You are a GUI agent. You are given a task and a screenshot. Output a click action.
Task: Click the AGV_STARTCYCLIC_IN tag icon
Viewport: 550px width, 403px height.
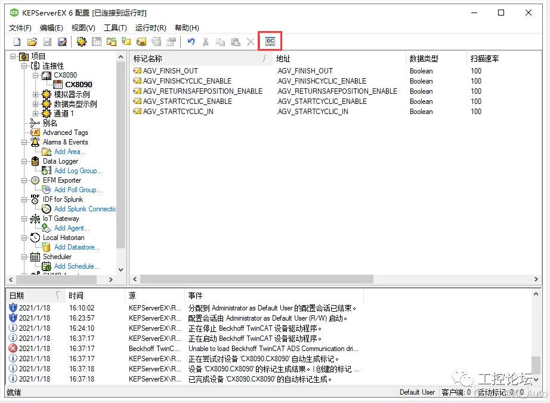click(x=137, y=112)
